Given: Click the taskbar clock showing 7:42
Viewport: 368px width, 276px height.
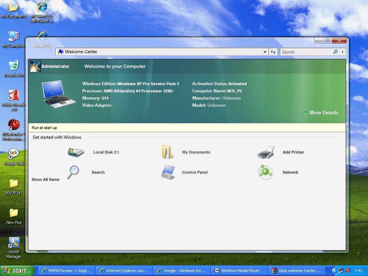Looking at the screenshot, I should click(x=358, y=271).
